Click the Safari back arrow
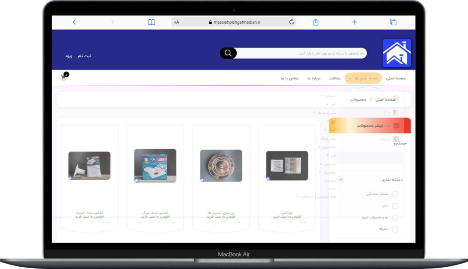The height and width of the screenshot is (269, 468). click(74, 22)
